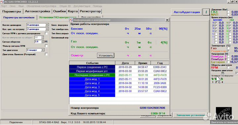Click the treble clef button beside АвтоАдаптация

tap(206, 12)
